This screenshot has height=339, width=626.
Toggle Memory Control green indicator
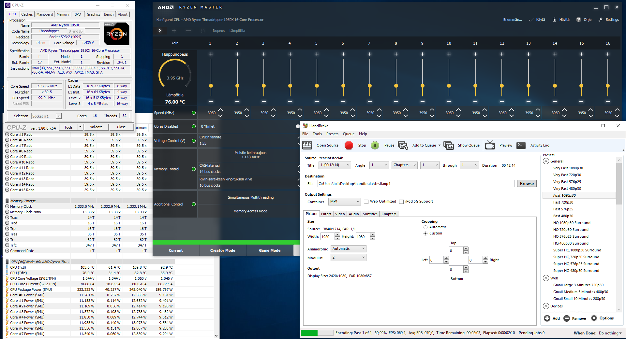pos(194,169)
